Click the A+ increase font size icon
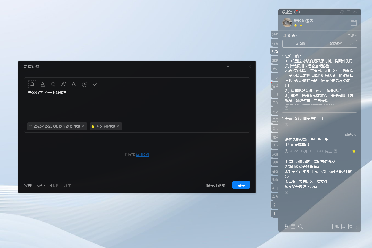Viewport: 372px width, 248px height. coord(63,84)
